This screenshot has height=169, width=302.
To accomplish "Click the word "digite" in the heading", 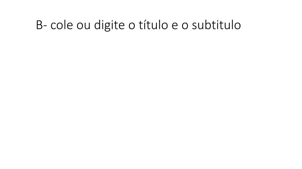I will (x=109, y=25).
